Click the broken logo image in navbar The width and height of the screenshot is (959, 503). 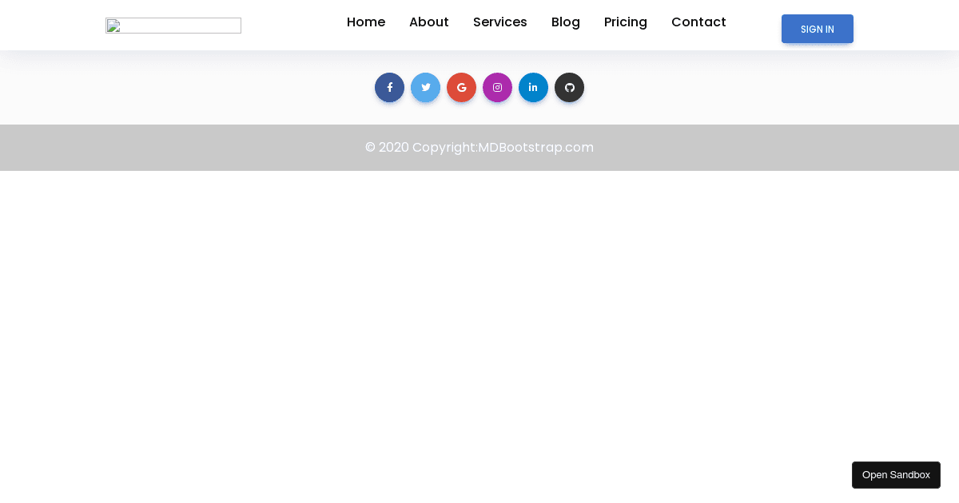tap(173, 26)
